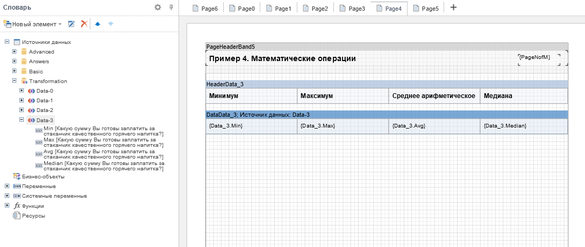Image resolution: width=585 pixels, height=247 pixels.
Task: Select the Ресурсы tree item
Action: tap(33, 215)
